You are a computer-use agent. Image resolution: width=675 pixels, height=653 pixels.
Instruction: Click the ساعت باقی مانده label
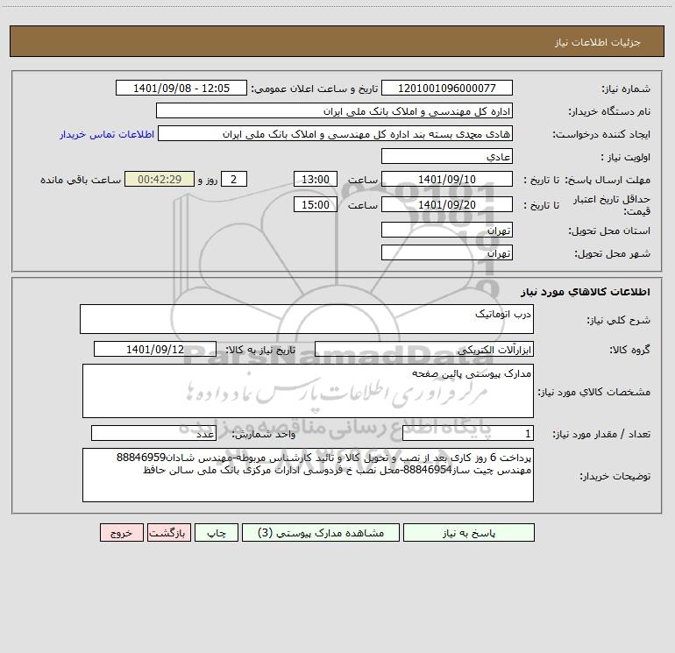81,180
